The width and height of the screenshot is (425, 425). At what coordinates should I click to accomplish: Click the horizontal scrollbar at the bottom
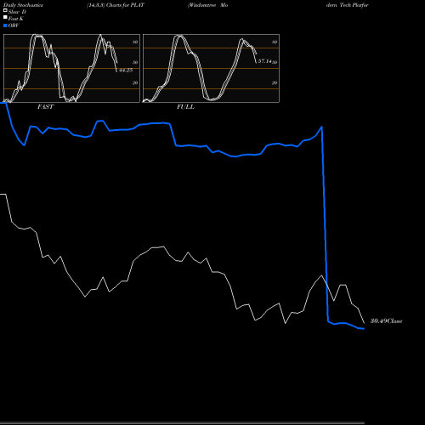[x=182, y=422]
